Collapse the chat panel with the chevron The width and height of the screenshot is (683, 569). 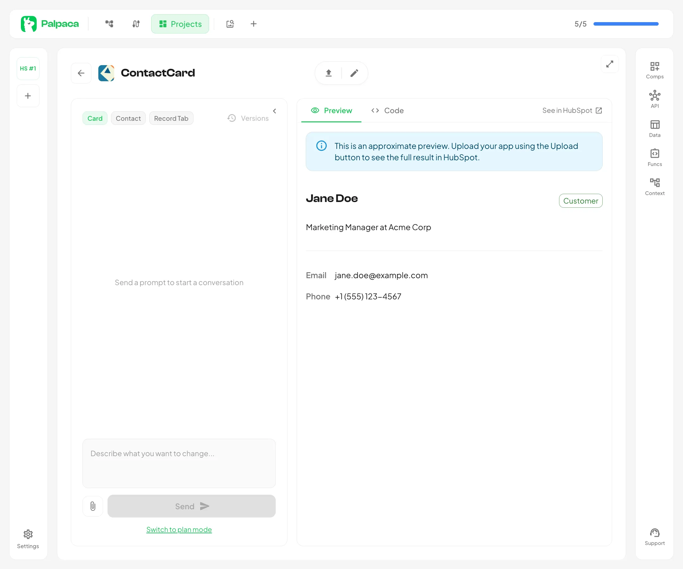274,111
